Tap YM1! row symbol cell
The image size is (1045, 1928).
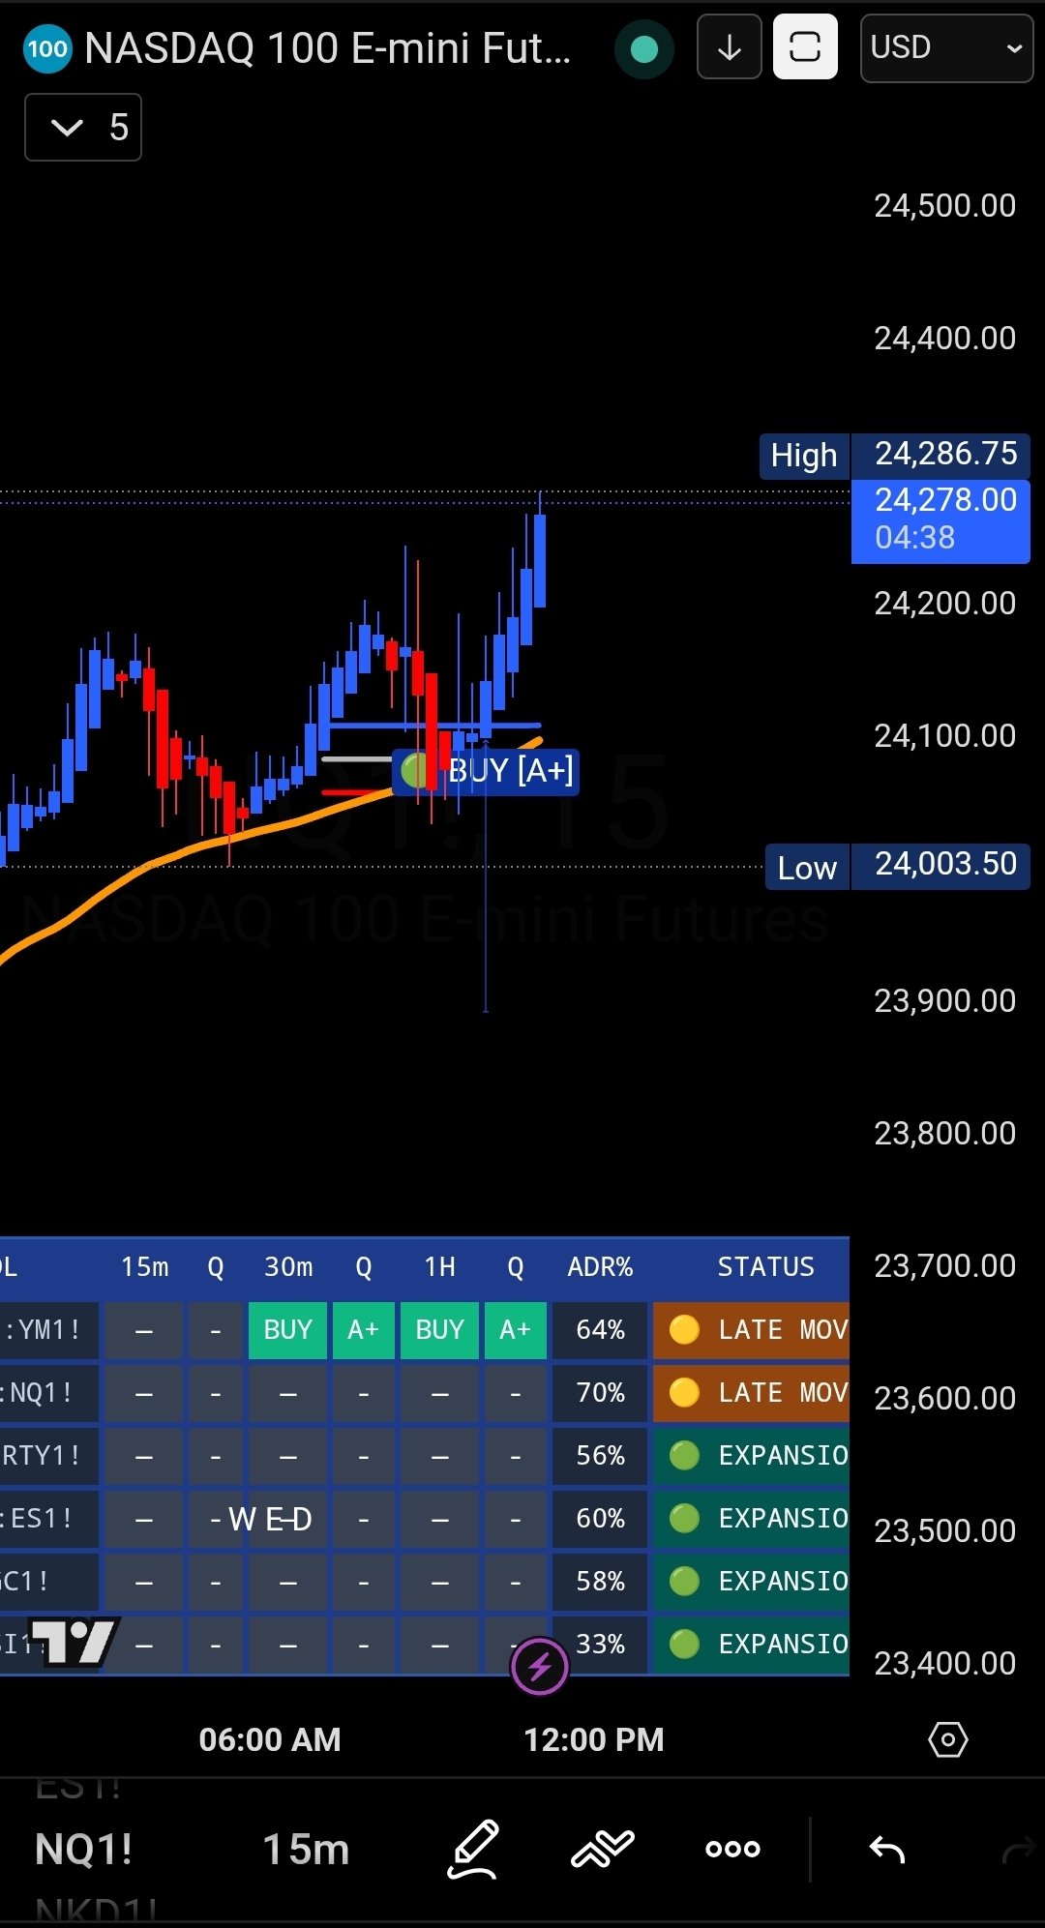(48, 1330)
